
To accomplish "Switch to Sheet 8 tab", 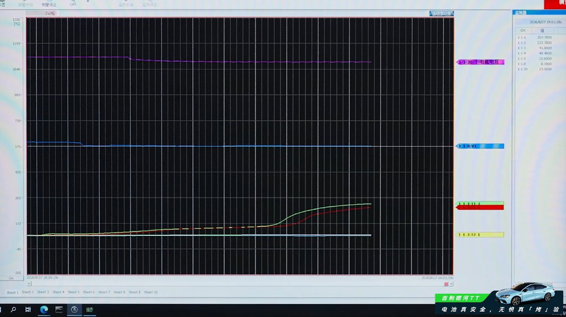I will [x=119, y=292].
